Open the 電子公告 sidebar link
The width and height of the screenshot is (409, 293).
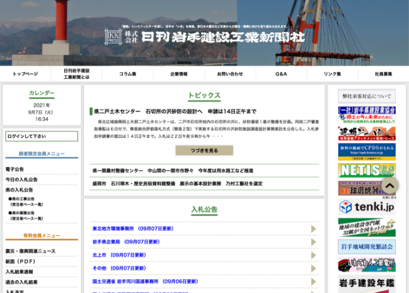point(15,169)
